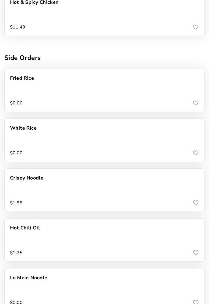Open the Hot & Spicy Chicken item
Viewport: 209px width, 304px height.
click(34, 3)
